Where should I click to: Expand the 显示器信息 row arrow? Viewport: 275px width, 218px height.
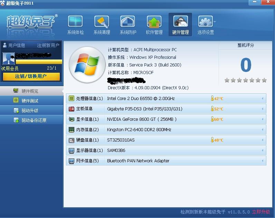pyautogui.click(x=263, y=151)
